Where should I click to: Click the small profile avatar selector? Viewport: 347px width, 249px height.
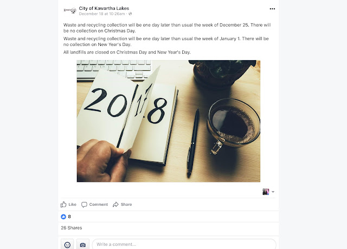[266, 192]
